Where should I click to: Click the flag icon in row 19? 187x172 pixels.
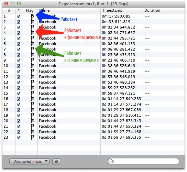coord(32,115)
